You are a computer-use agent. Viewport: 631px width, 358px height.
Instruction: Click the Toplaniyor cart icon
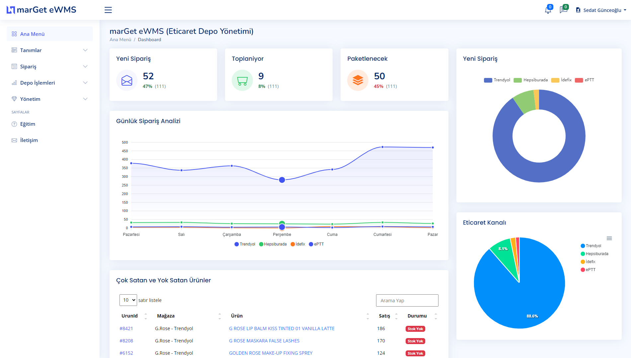pyautogui.click(x=242, y=80)
